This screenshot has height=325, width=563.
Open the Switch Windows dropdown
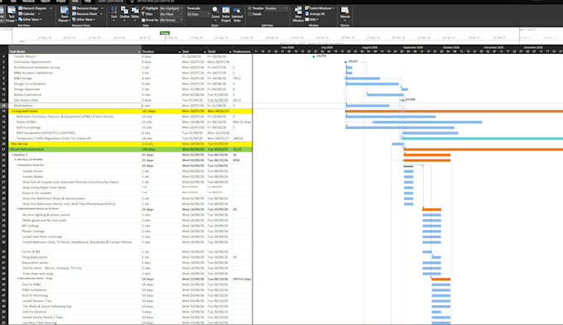click(x=320, y=8)
